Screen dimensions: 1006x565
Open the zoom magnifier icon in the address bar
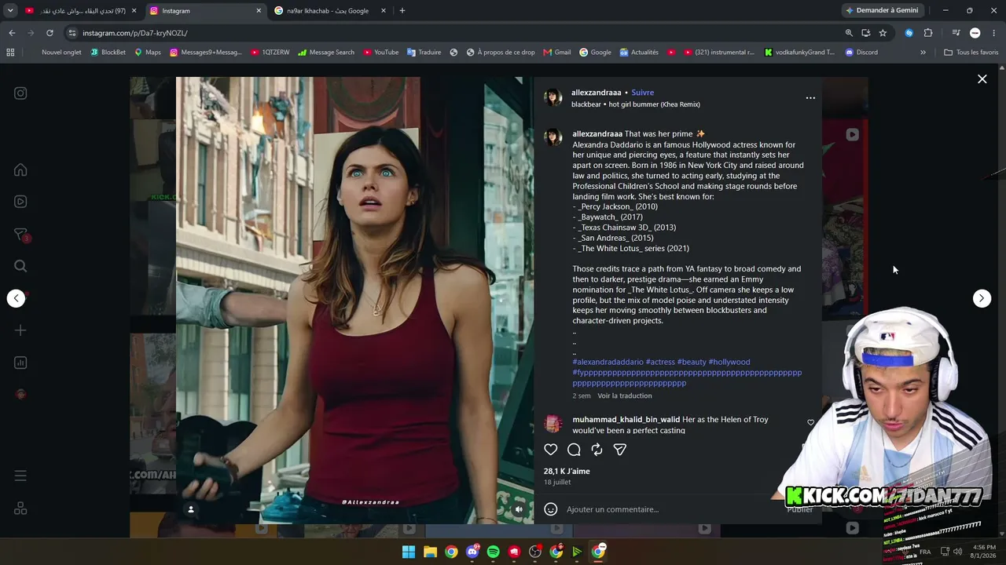[849, 33]
